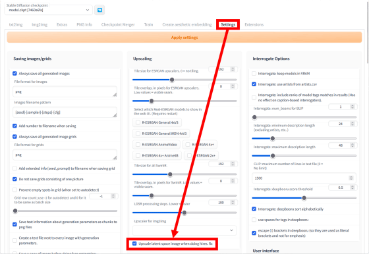Switch to the Train tab
The width and height of the screenshot is (369, 254).
click(x=148, y=24)
